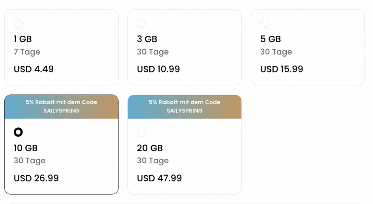The height and width of the screenshot is (204, 373).
Task: Click the 10 GB plan title
Action: (26, 148)
